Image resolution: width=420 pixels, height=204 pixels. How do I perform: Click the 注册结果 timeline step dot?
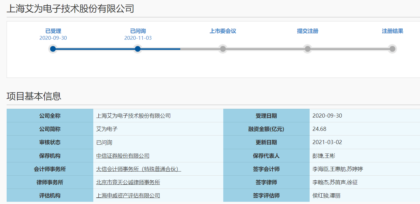click(x=392, y=49)
